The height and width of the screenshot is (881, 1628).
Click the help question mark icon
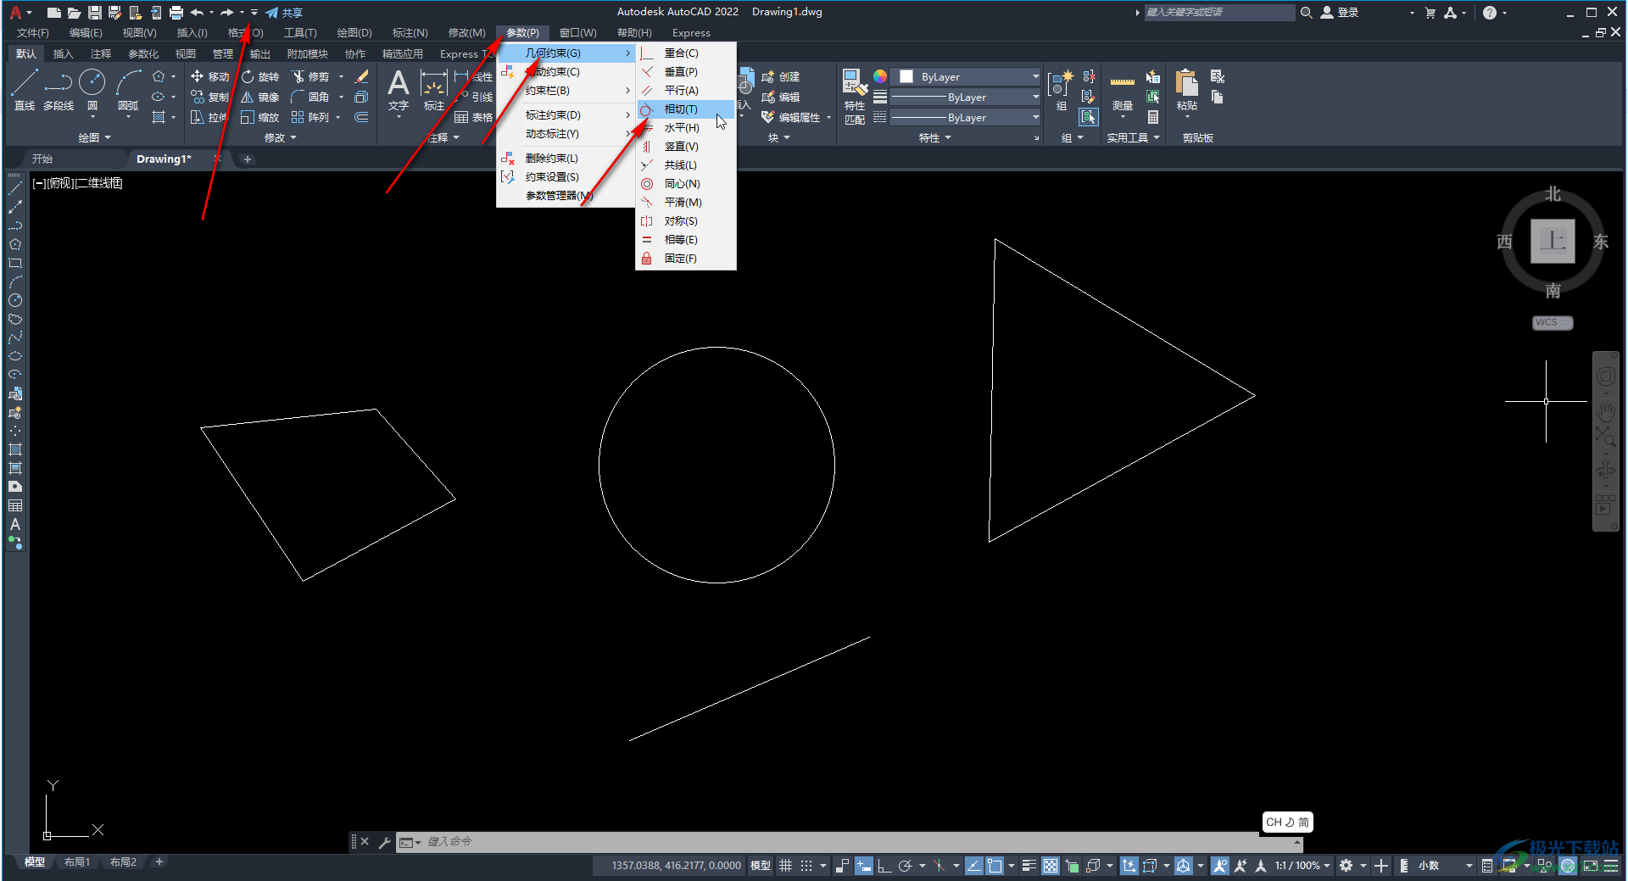[x=1490, y=12]
